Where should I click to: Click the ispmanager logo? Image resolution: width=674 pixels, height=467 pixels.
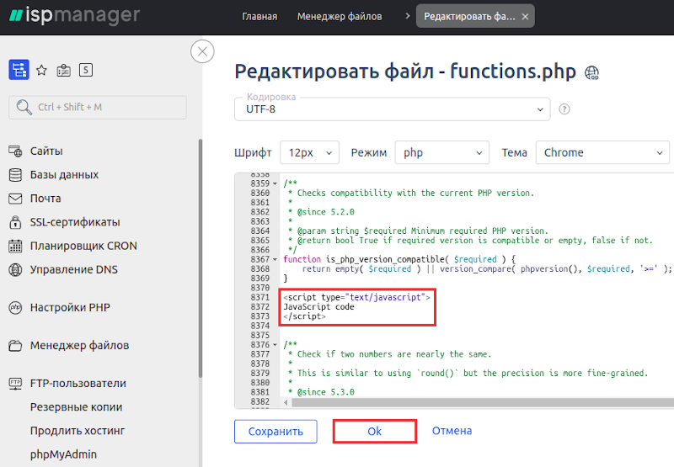[x=74, y=15]
